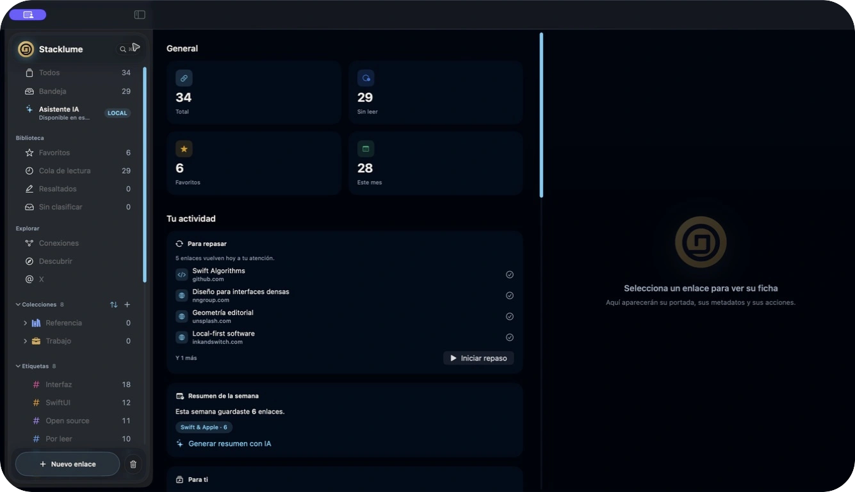Collapse the Colecciones section
The image size is (855, 492).
point(18,305)
